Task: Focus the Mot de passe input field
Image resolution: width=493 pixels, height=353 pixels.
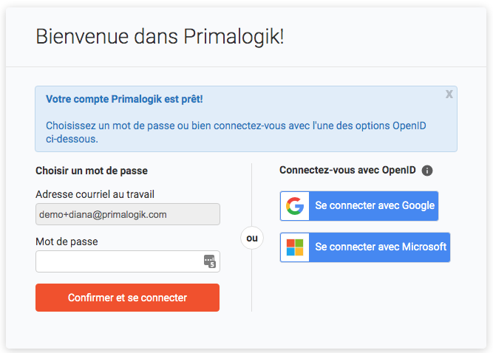Action: click(128, 261)
